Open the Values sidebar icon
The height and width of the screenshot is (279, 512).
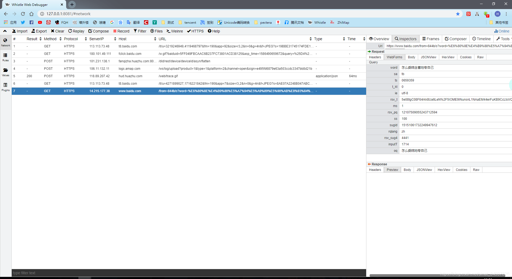5,72
